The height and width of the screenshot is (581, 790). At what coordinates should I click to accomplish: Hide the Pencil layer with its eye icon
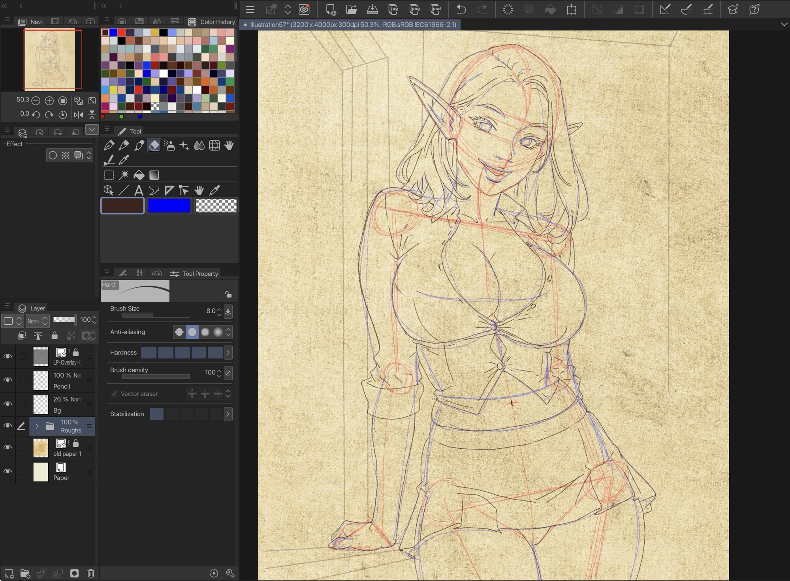8,380
